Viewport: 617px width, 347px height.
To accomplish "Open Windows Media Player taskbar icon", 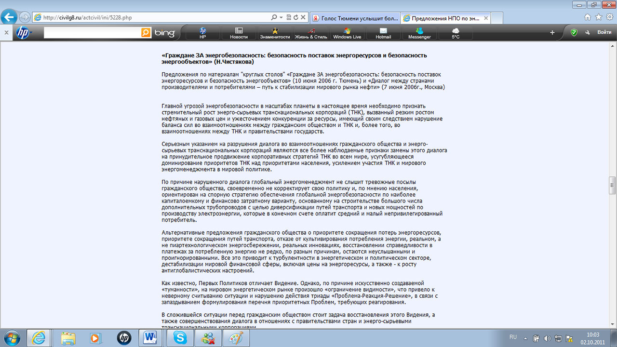I will (96, 338).
